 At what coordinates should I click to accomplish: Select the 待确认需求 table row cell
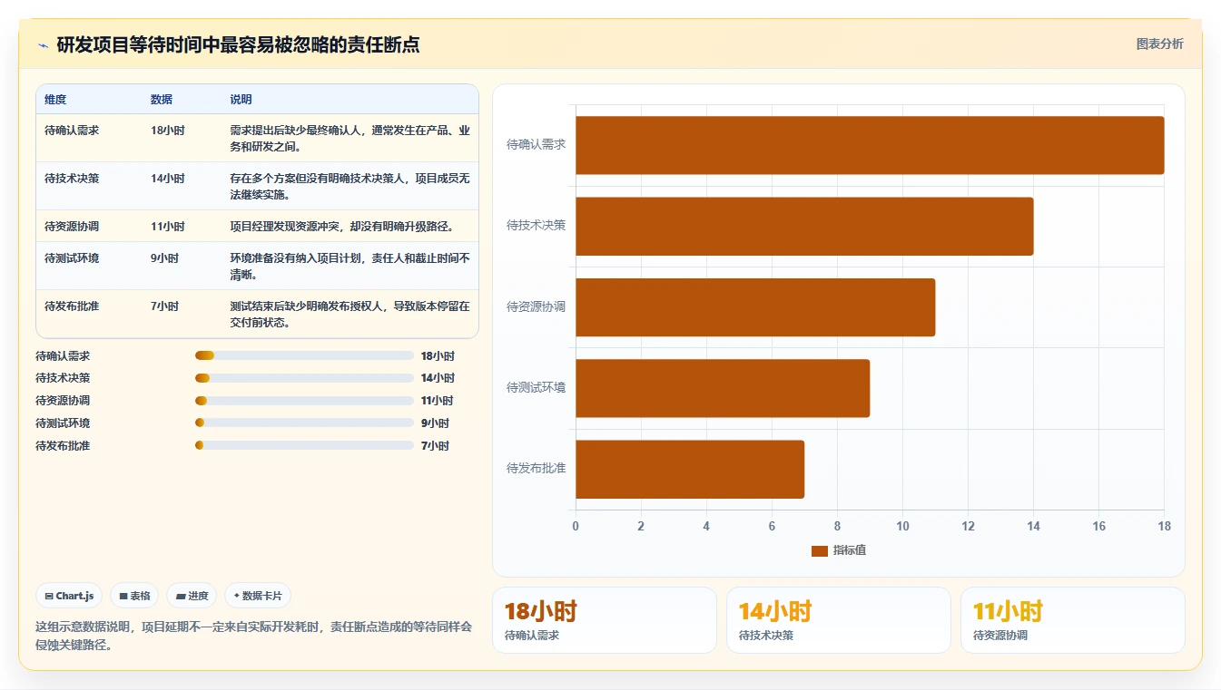[x=72, y=131]
